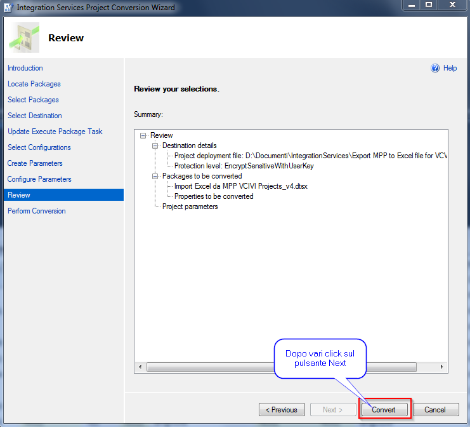Select the Packages to be converted label

point(202,176)
